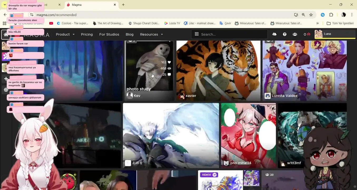Viewport: 357px width, 190px height.
Task: Click the browser Back arrow
Action: (x=5, y=15)
